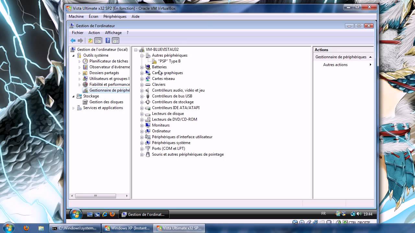Expand the Périphériques système node

tap(142, 143)
